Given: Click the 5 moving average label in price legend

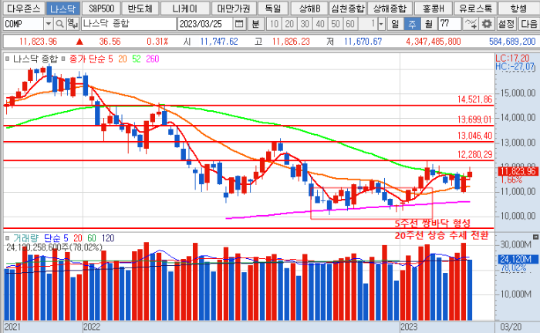Looking at the screenshot, I should coord(110,59).
